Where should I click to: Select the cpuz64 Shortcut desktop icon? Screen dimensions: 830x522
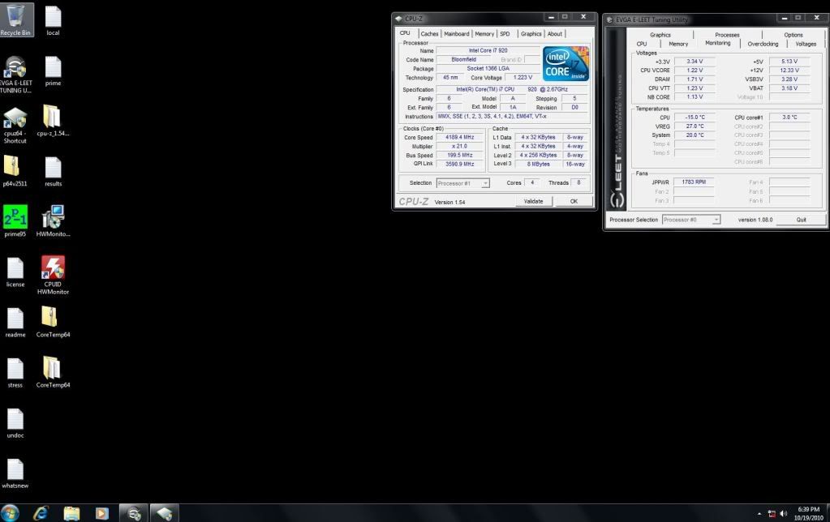(x=15, y=125)
